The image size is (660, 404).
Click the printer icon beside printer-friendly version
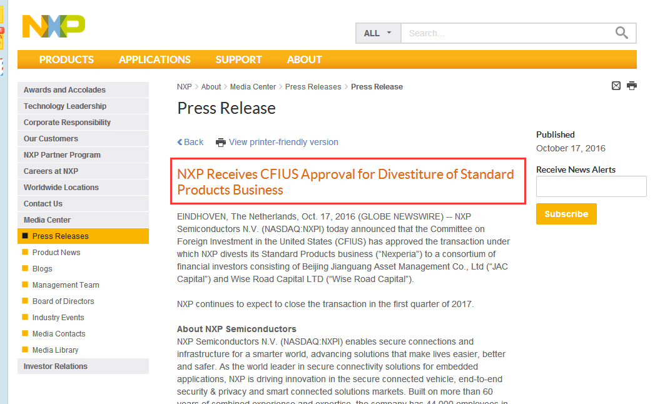[x=221, y=143]
